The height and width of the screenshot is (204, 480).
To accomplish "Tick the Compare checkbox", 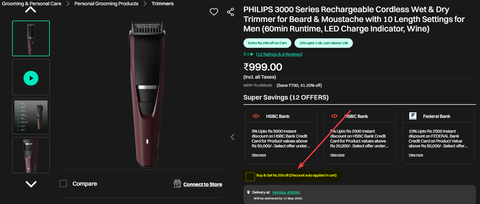I will pyautogui.click(x=63, y=184).
